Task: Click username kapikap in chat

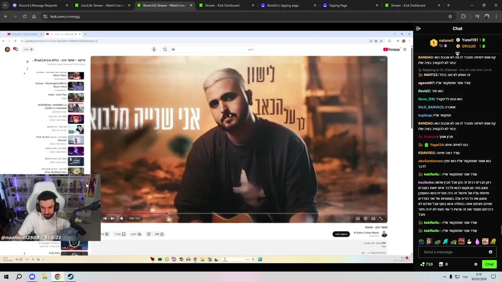Action: (425, 115)
